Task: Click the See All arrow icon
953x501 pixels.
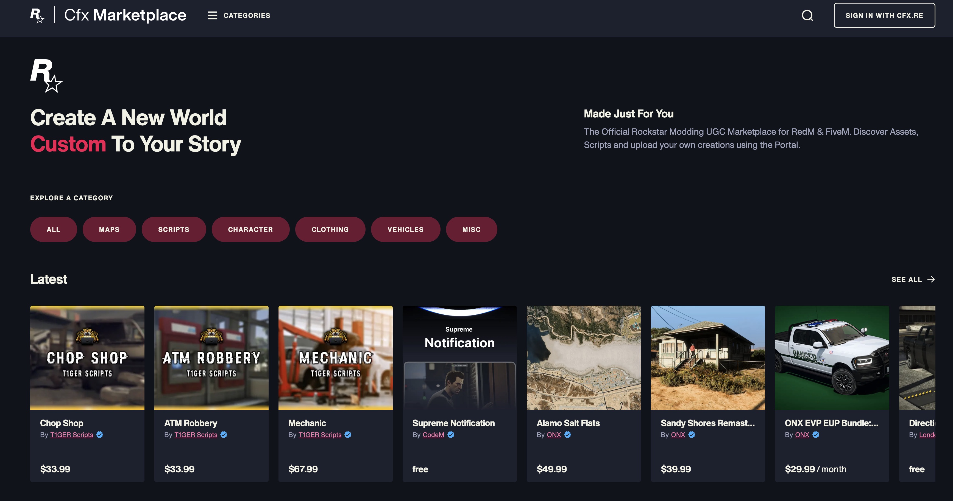Action: [x=931, y=279]
